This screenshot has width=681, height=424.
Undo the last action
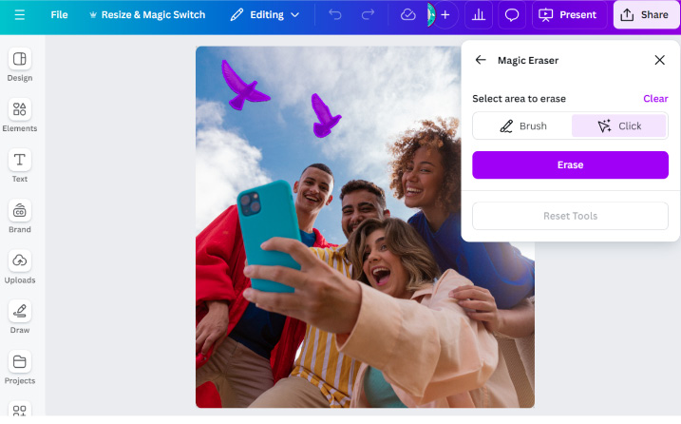pyautogui.click(x=335, y=15)
